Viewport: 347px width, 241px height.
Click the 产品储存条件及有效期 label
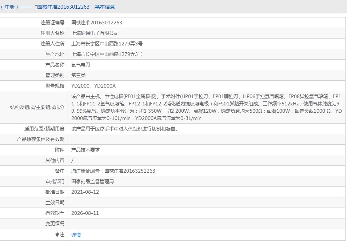click(41, 139)
